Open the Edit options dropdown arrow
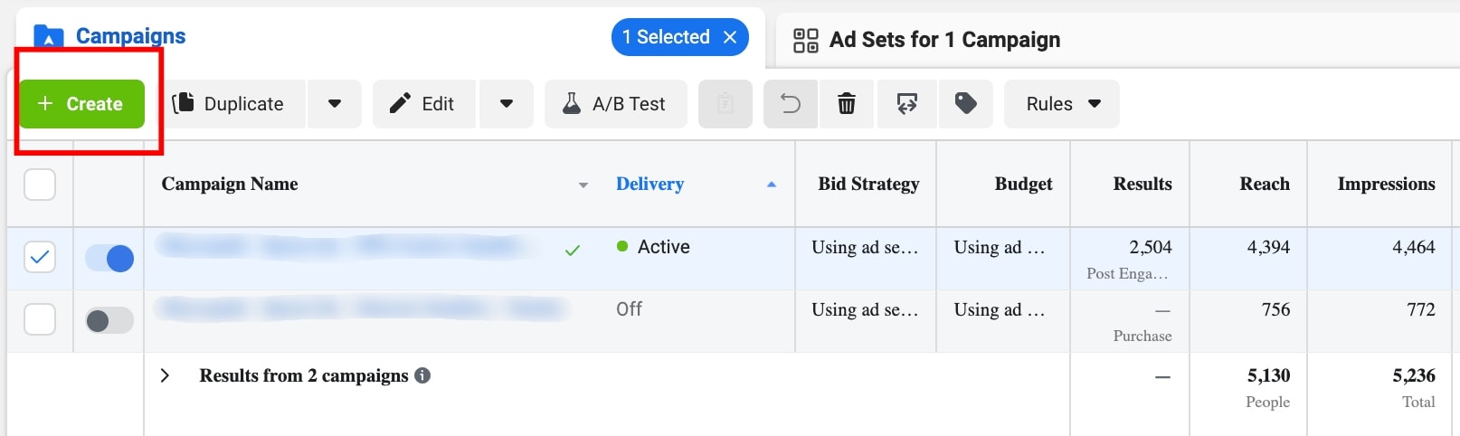 tap(507, 104)
